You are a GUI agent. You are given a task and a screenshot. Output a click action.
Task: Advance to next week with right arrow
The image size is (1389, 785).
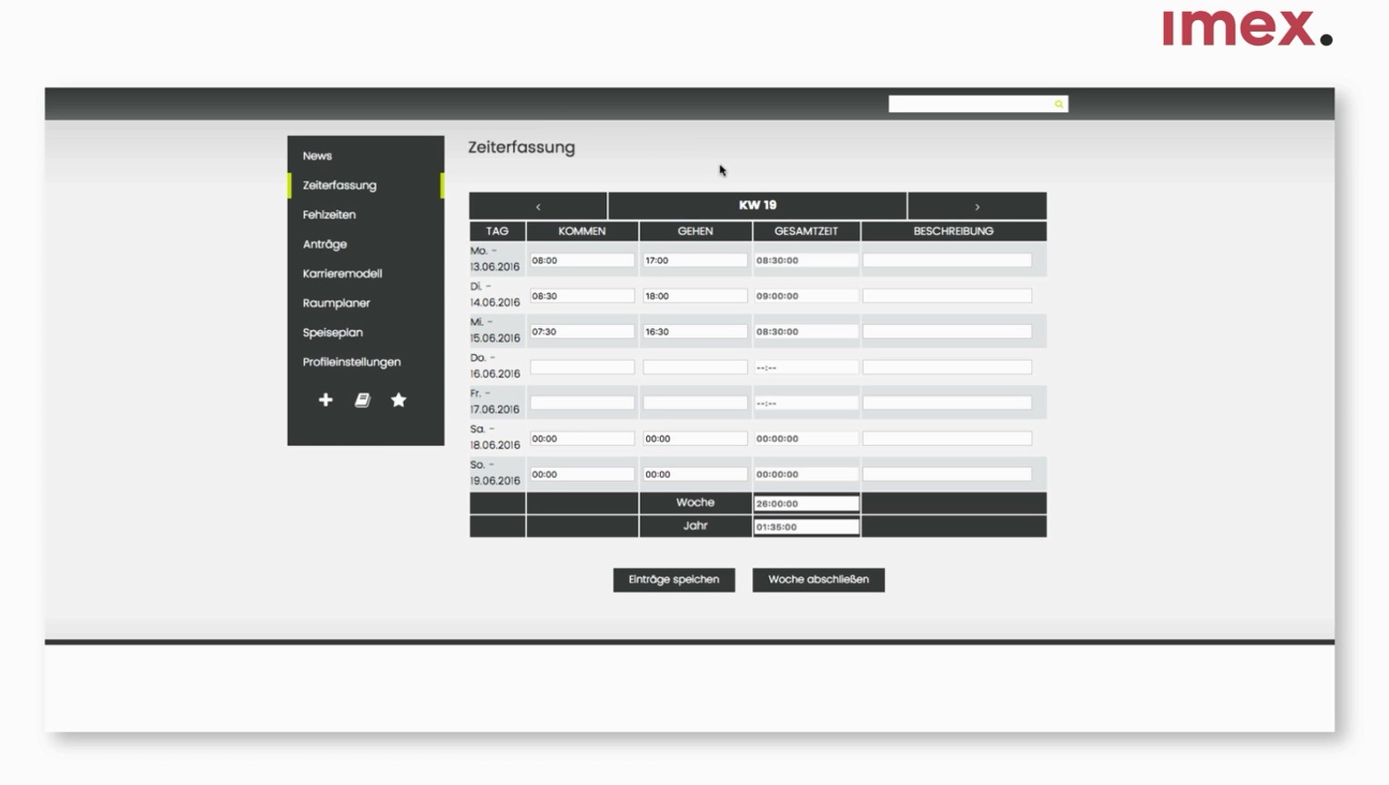[x=977, y=206]
